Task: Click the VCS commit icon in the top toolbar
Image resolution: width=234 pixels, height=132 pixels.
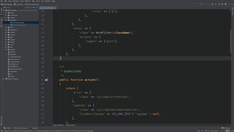Action: tap(222, 4)
